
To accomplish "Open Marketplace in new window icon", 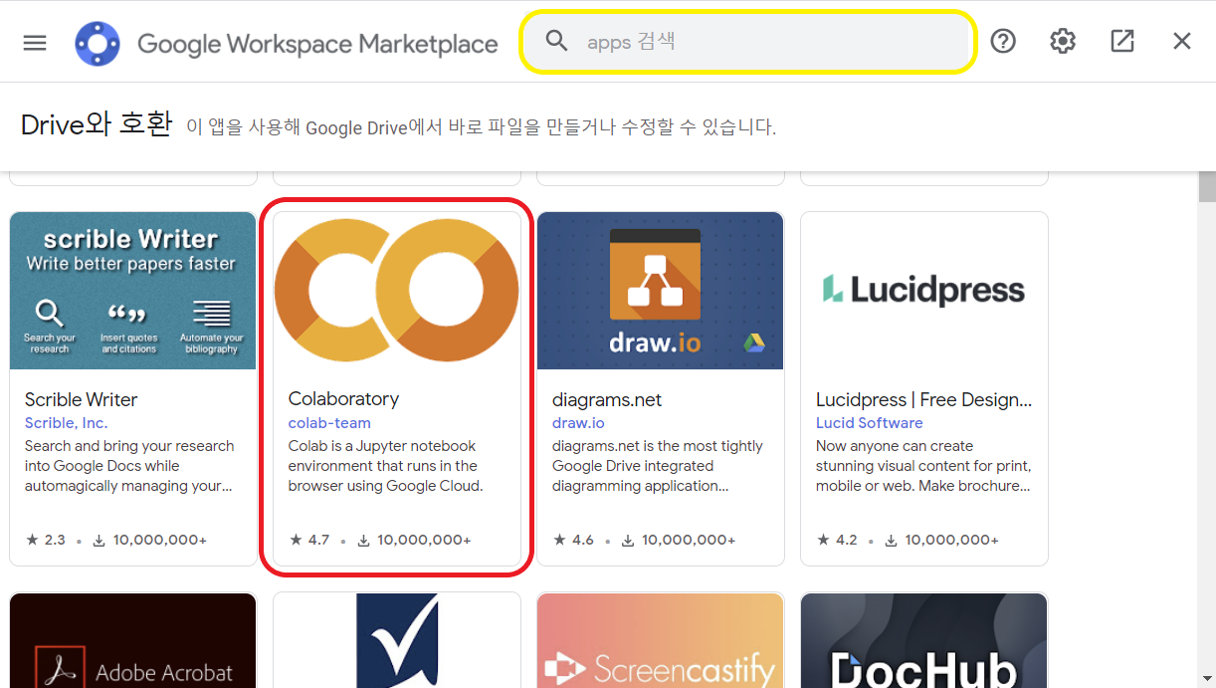I will click(x=1122, y=41).
